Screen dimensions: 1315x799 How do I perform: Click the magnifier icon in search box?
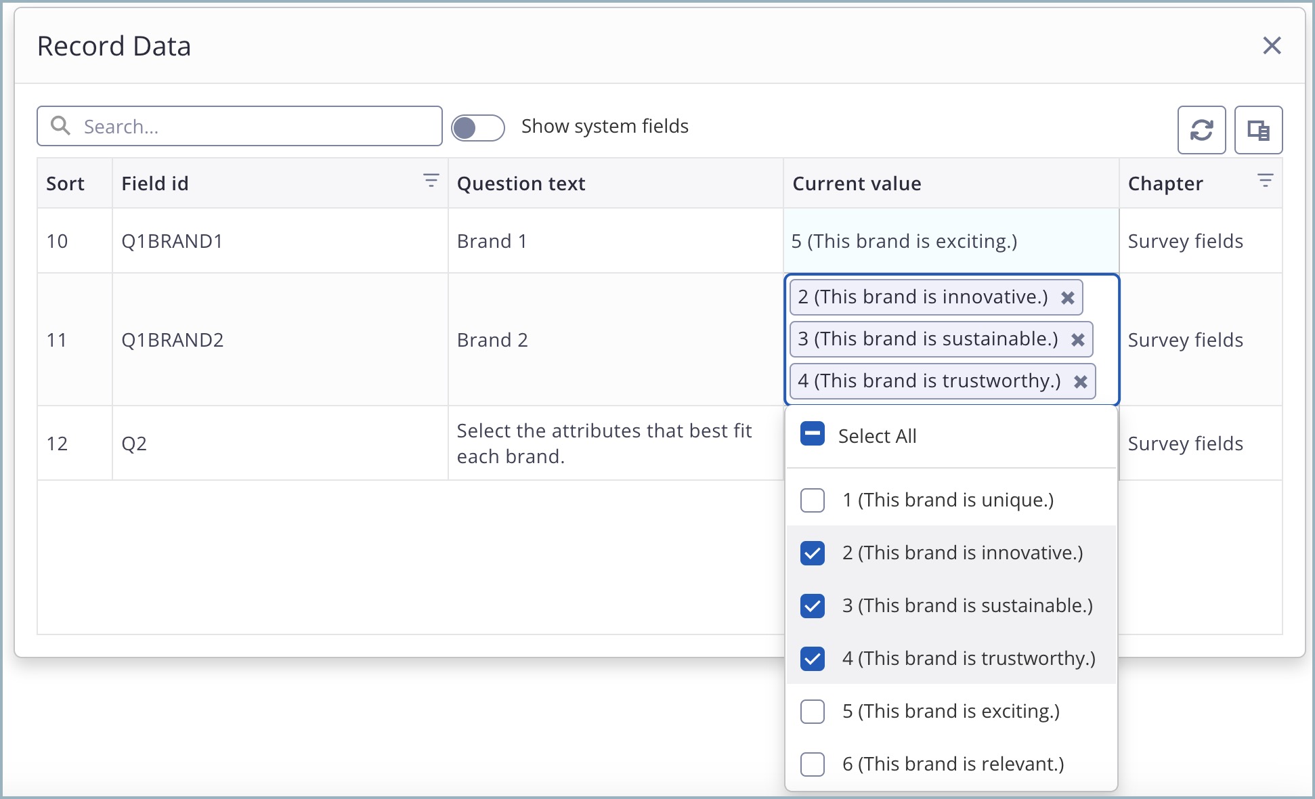coord(61,126)
